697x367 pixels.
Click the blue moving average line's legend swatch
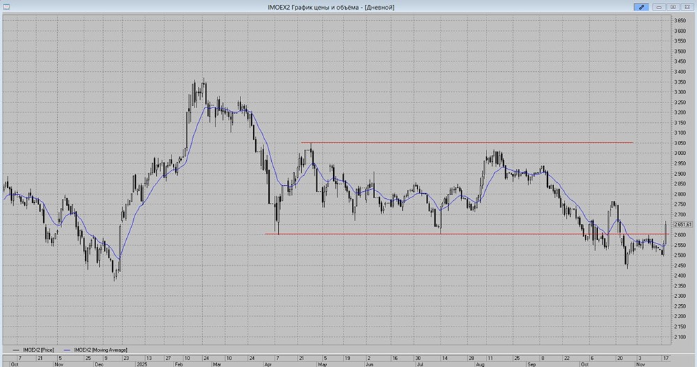68,349
